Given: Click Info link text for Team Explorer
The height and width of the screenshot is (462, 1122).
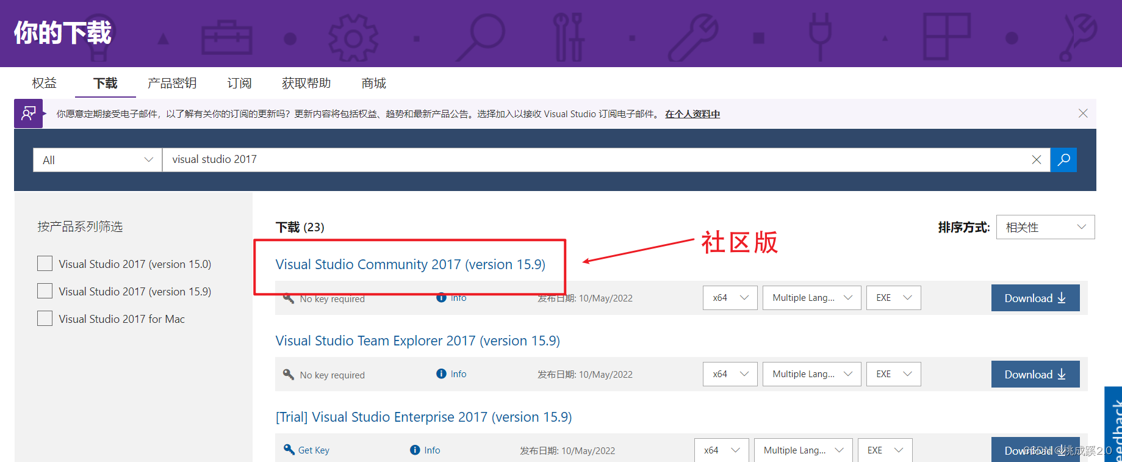Looking at the screenshot, I should click(459, 374).
